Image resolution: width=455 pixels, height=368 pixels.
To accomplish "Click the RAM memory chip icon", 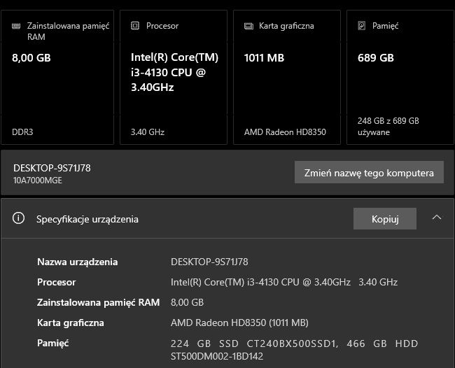I will [17, 26].
